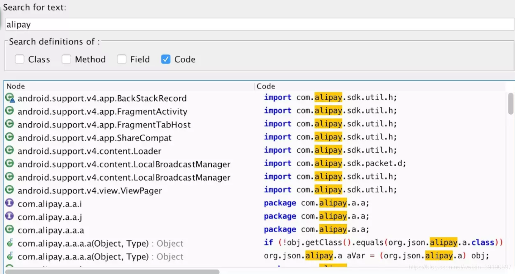Click class icon beside android.support.v4.app.BackStackRecord
The height and width of the screenshot is (274, 515).
(10, 98)
